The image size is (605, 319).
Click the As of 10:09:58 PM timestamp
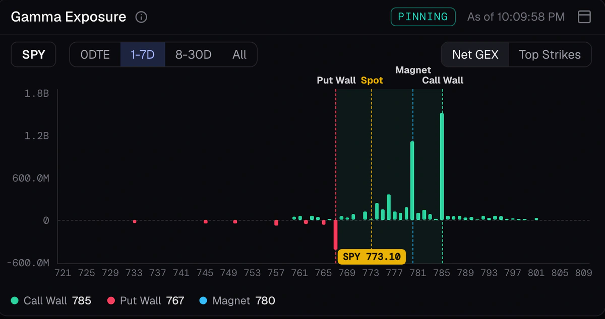point(516,17)
